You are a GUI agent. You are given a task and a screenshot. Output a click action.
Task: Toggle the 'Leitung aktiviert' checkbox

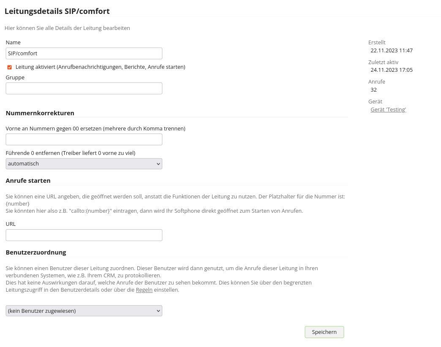click(x=10, y=67)
